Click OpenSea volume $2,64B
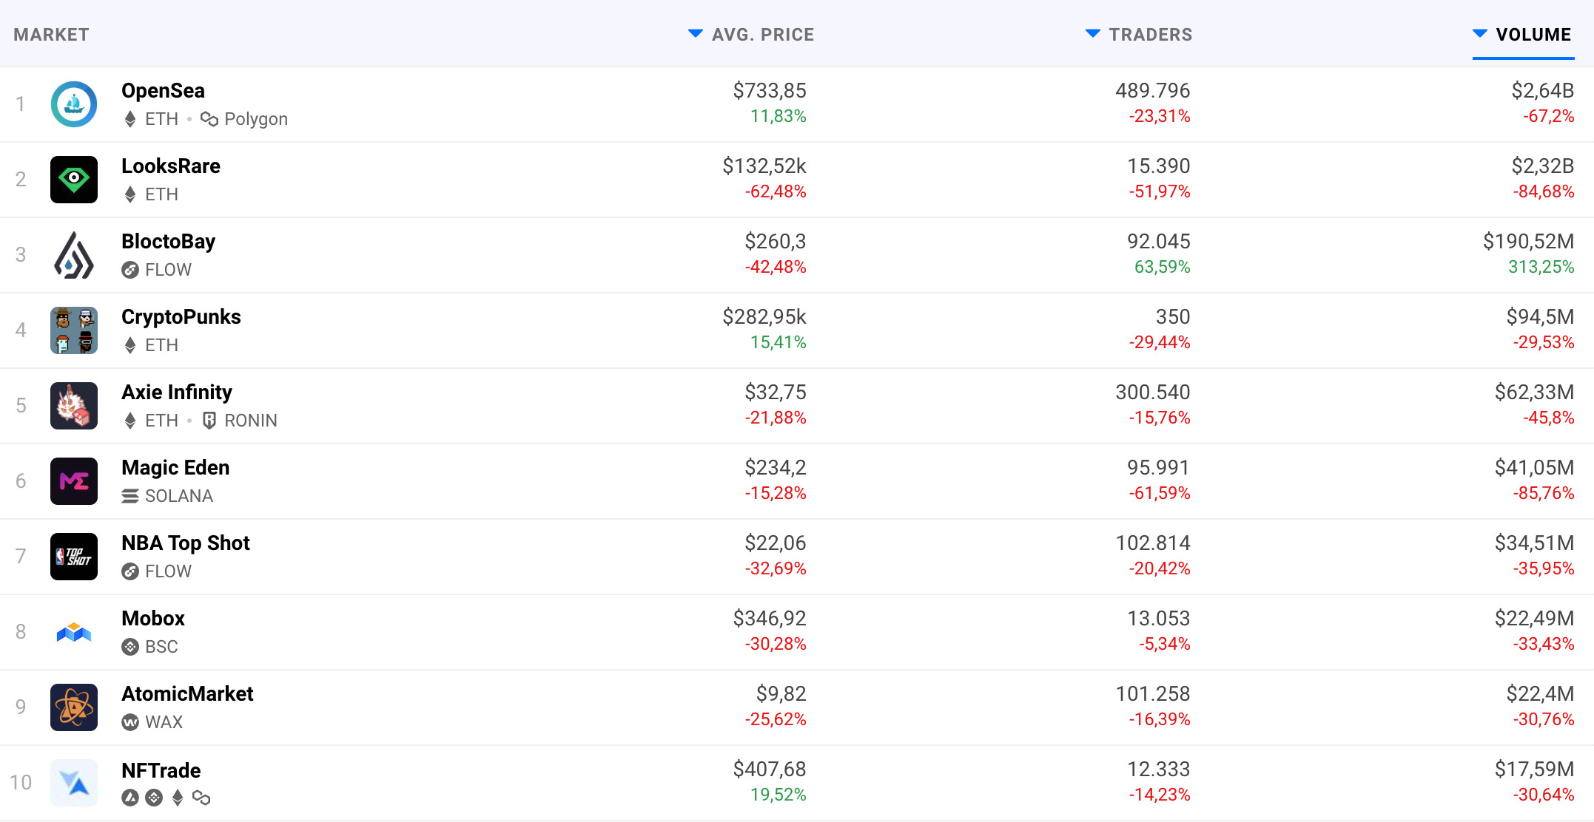 (1542, 91)
